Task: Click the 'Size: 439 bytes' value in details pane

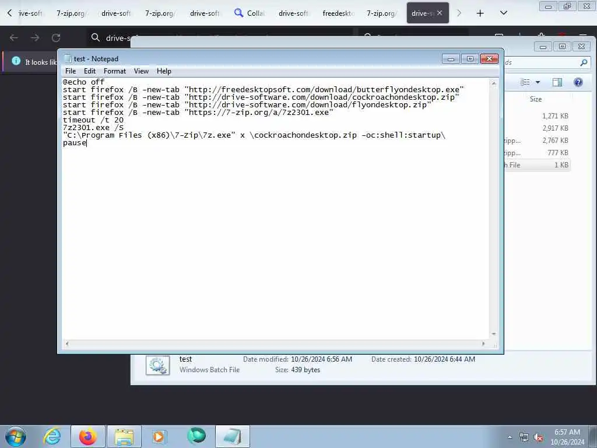Action: [x=305, y=370]
